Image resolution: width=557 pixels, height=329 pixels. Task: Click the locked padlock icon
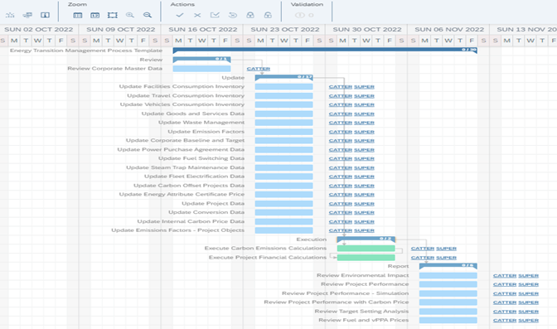pyautogui.click(x=250, y=15)
